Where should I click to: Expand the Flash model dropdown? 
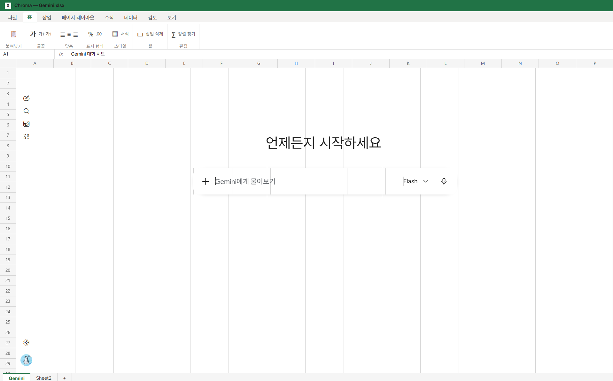(x=415, y=181)
